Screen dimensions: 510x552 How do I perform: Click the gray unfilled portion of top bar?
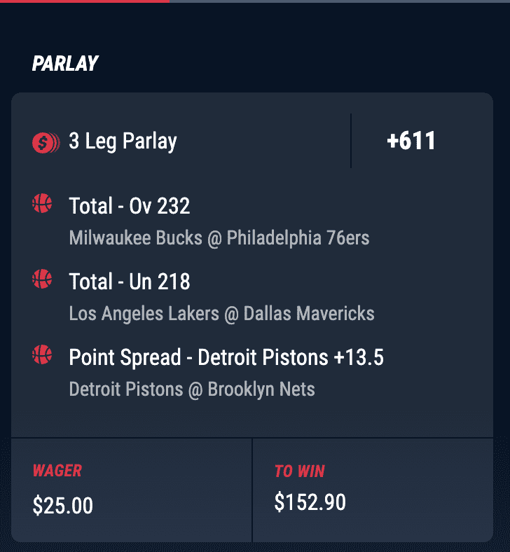tap(340, 1)
